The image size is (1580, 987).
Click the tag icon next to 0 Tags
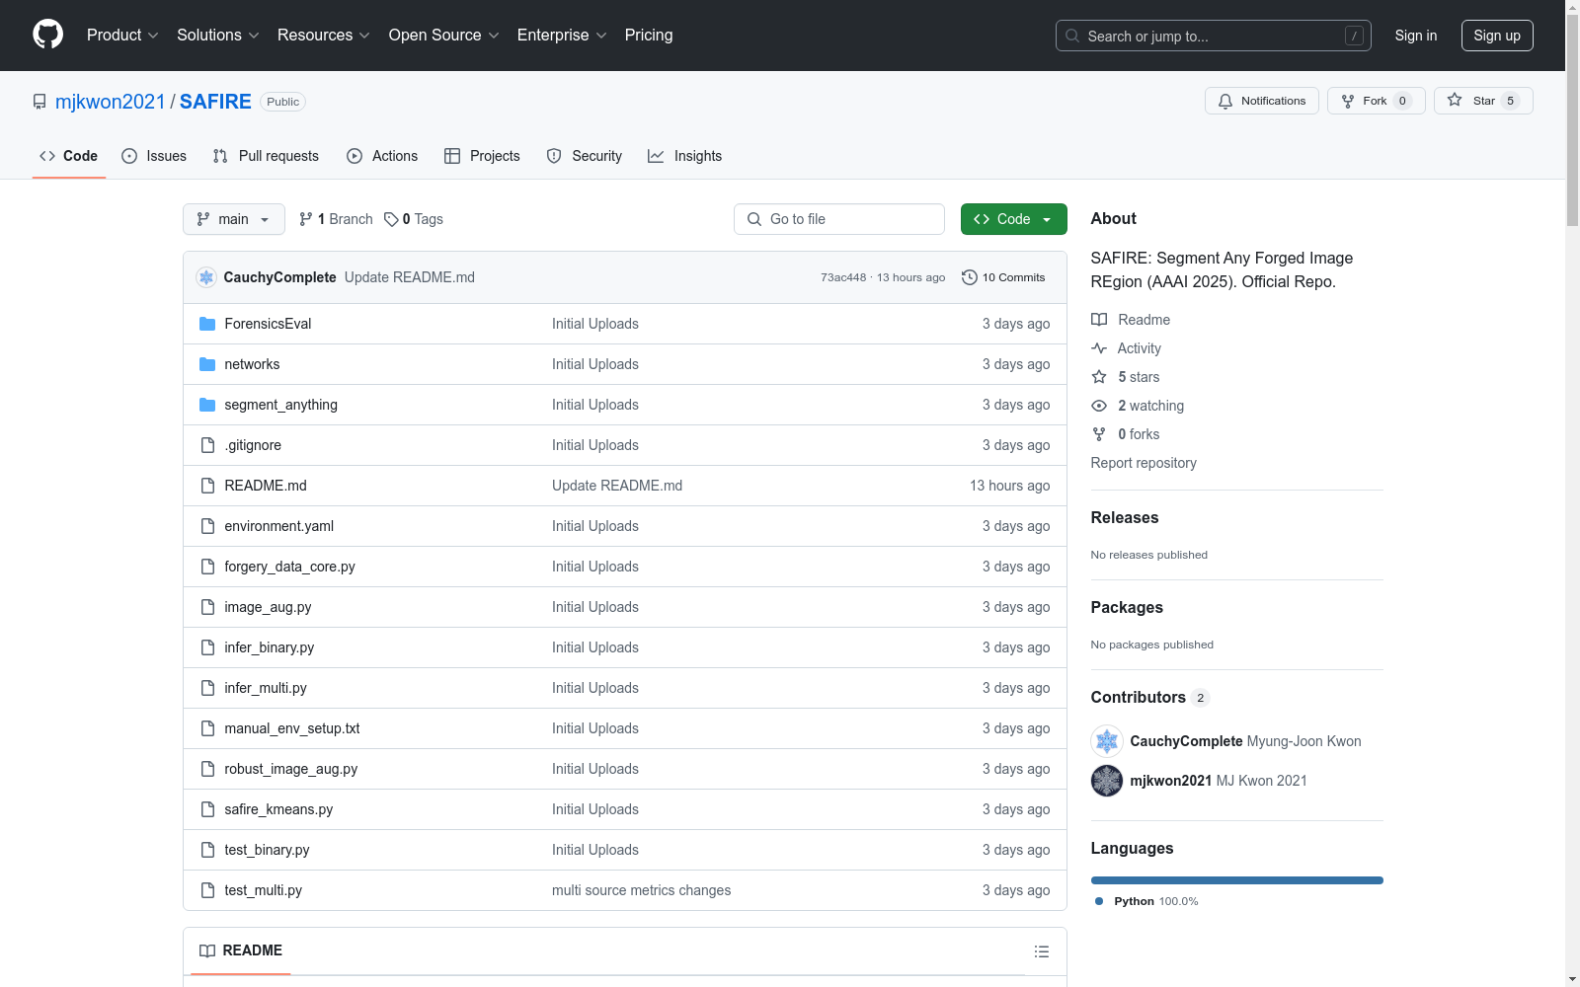[391, 219]
